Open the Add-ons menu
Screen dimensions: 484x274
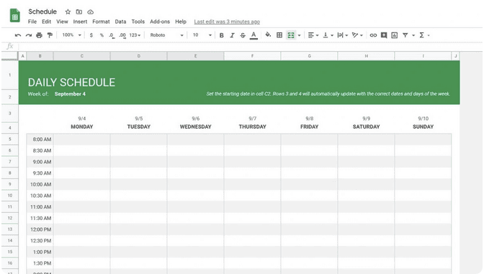point(160,22)
